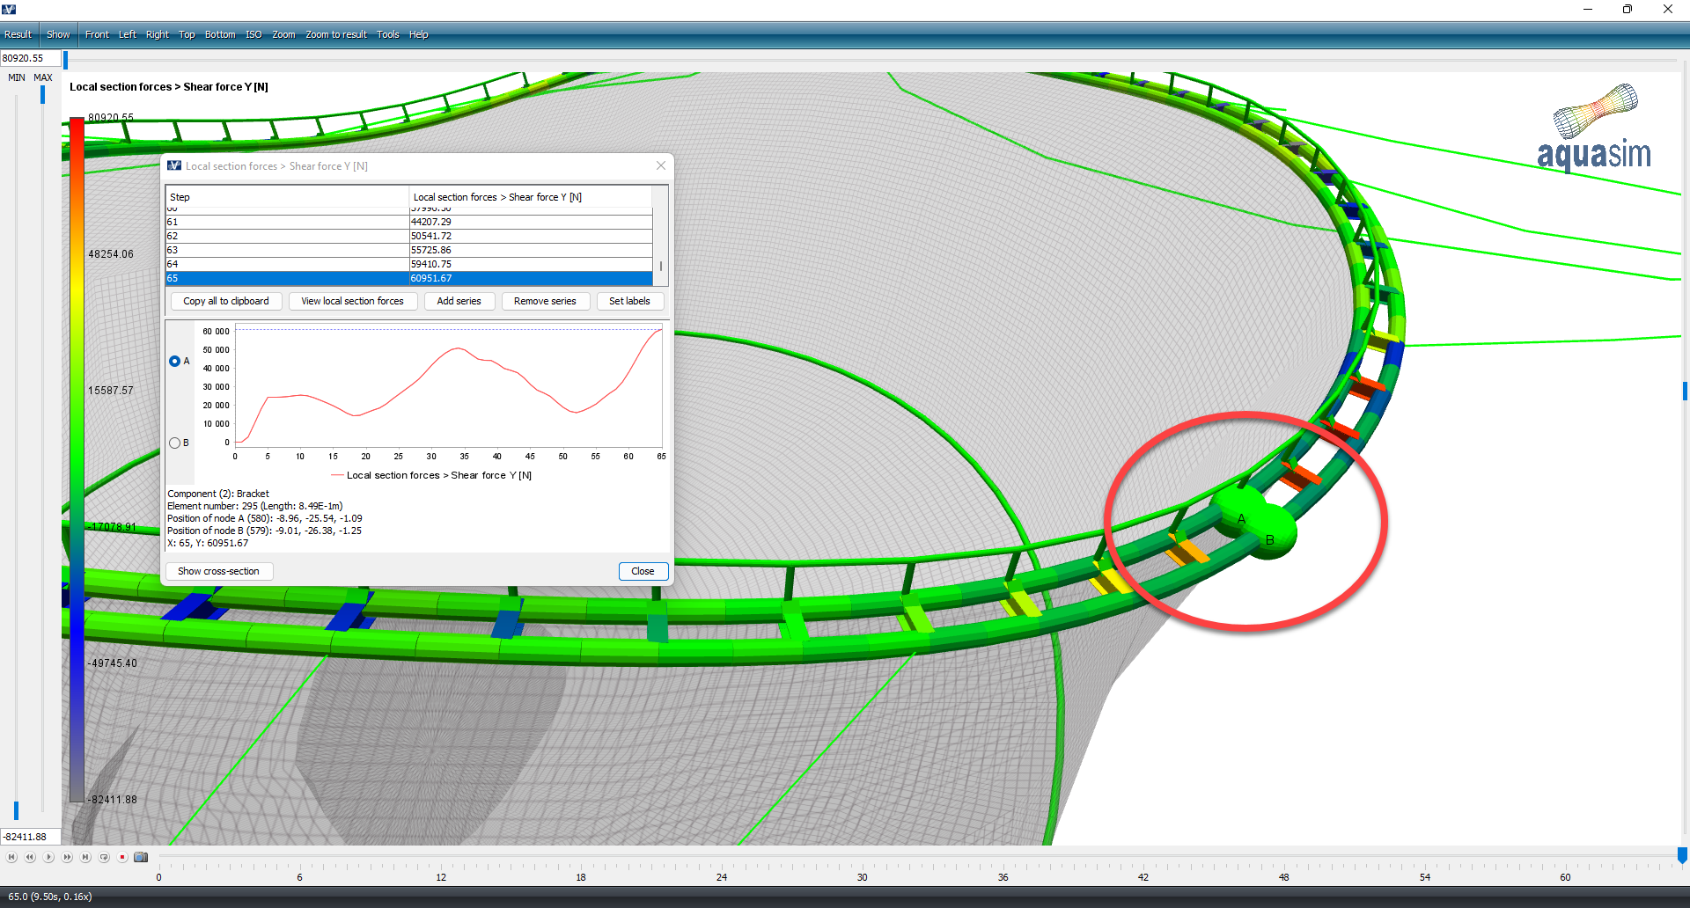Click the Set labels button
Viewport: 1690px width, 908px height.
point(630,301)
